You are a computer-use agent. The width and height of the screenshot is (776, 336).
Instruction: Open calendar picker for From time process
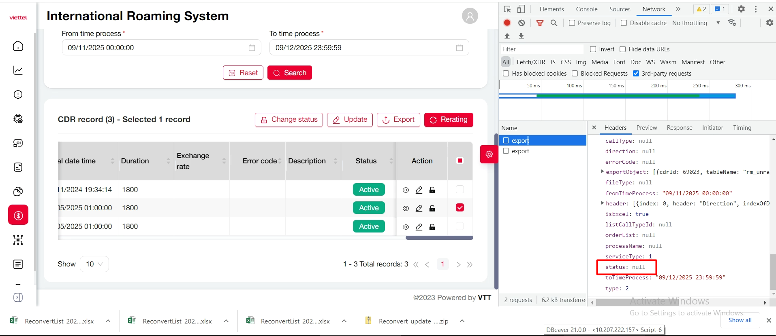[252, 48]
